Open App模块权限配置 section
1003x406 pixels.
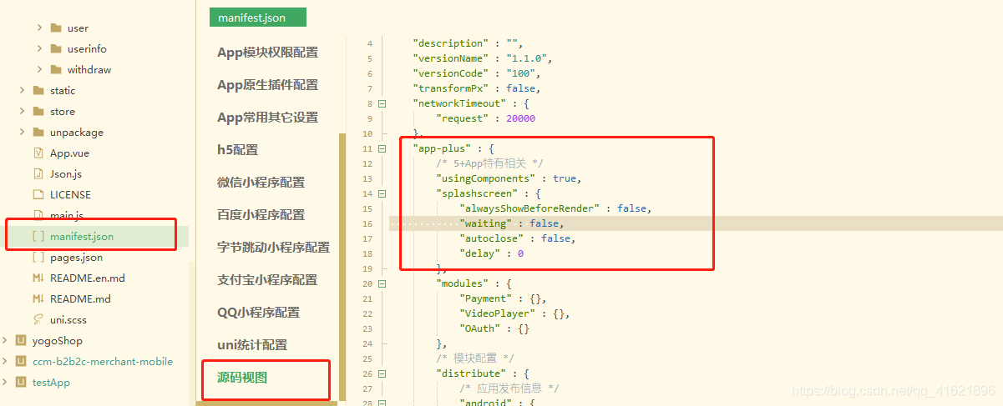(267, 53)
